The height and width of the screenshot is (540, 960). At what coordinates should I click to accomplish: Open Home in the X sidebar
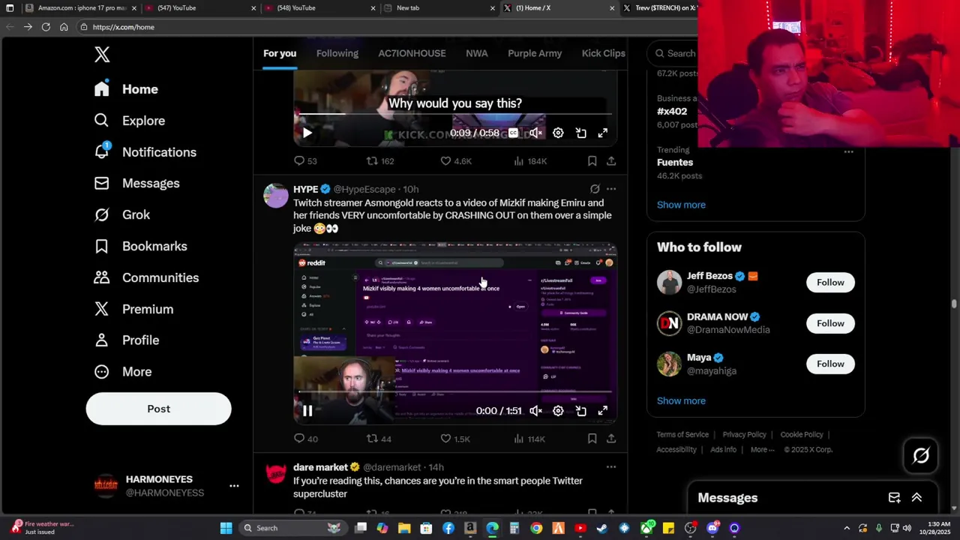[126, 89]
